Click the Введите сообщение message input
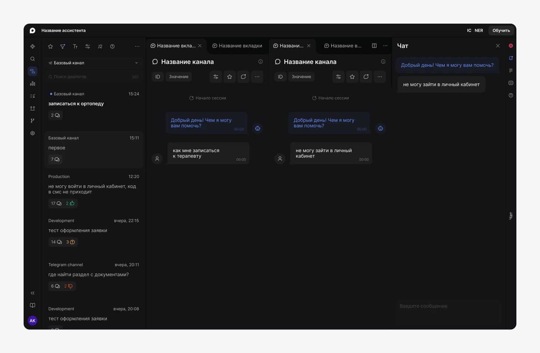This screenshot has height=353, width=540. [449, 313]
